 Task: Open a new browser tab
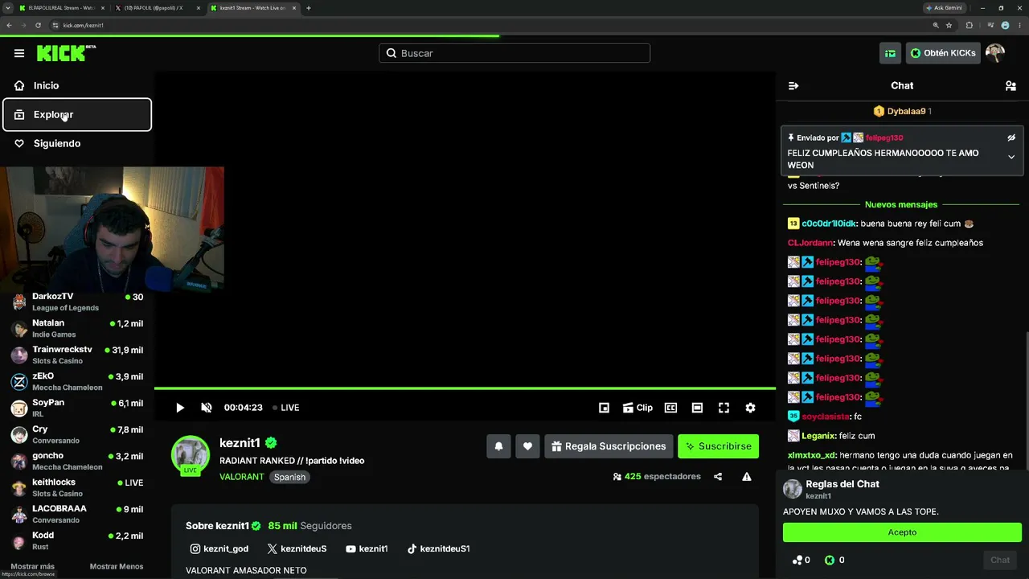309,8
